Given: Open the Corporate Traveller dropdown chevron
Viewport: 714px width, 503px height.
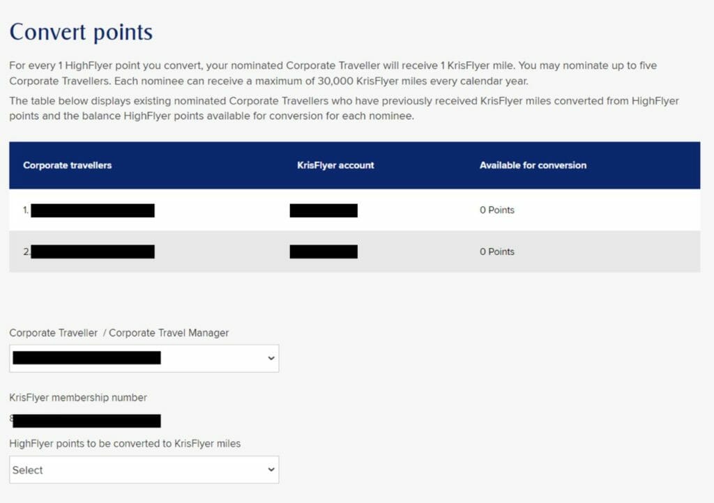Looking at the screenshot, I should pos(271,358).
